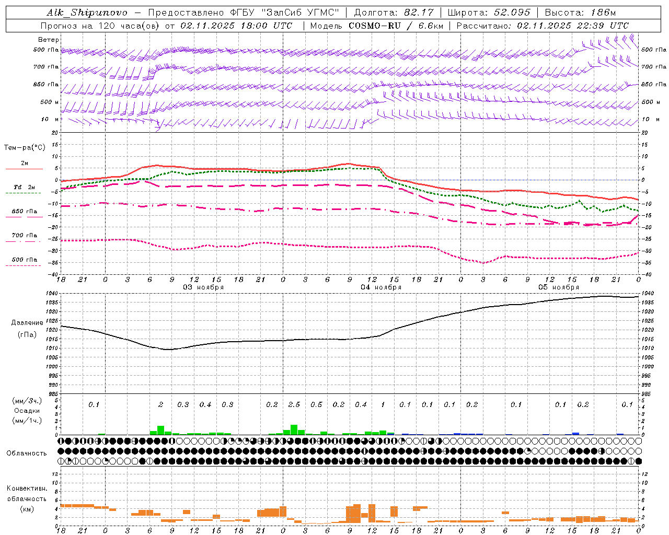
Task: Click the Alk_Shipunovo station title
Action: 87,13
